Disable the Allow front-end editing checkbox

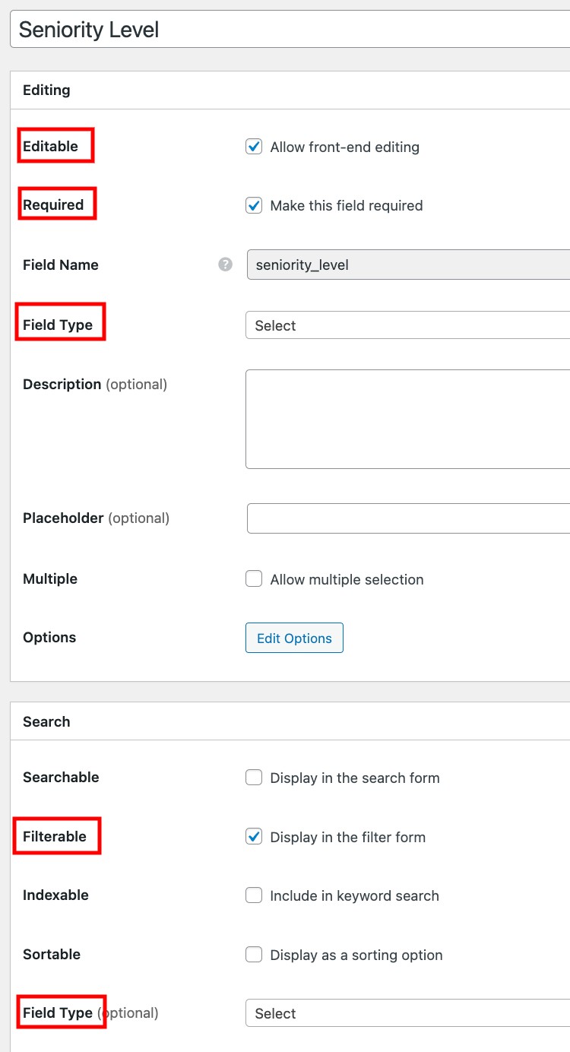253,147
